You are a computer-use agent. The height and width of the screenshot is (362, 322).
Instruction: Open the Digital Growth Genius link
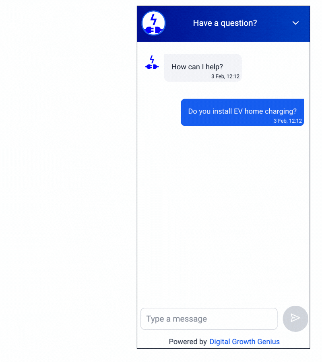(x=244, y=341)
